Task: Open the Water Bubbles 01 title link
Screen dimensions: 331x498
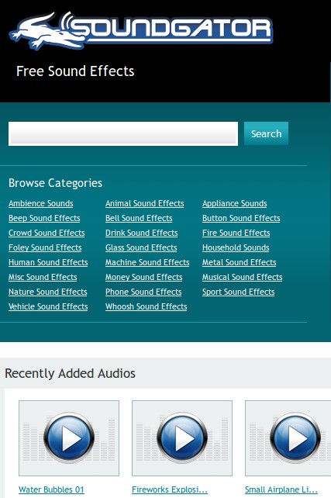Action: pyautogui.click(x=51, y=489)
